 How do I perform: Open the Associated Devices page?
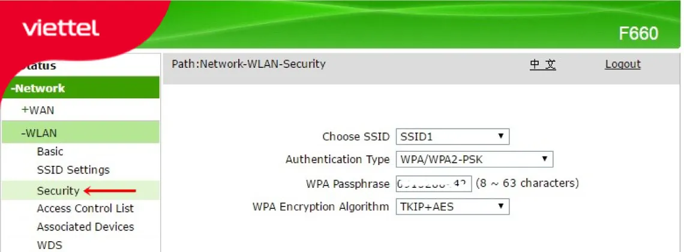click(x=85, y=227)
